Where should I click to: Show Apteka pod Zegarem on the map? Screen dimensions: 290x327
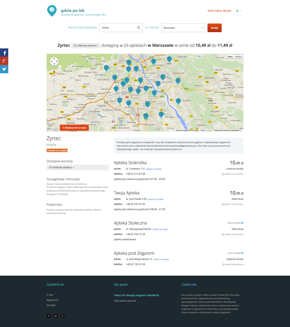161,259
